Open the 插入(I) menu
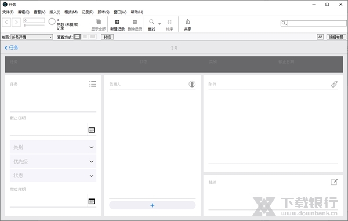Screen dimensions: 348x221 (55, 12)
